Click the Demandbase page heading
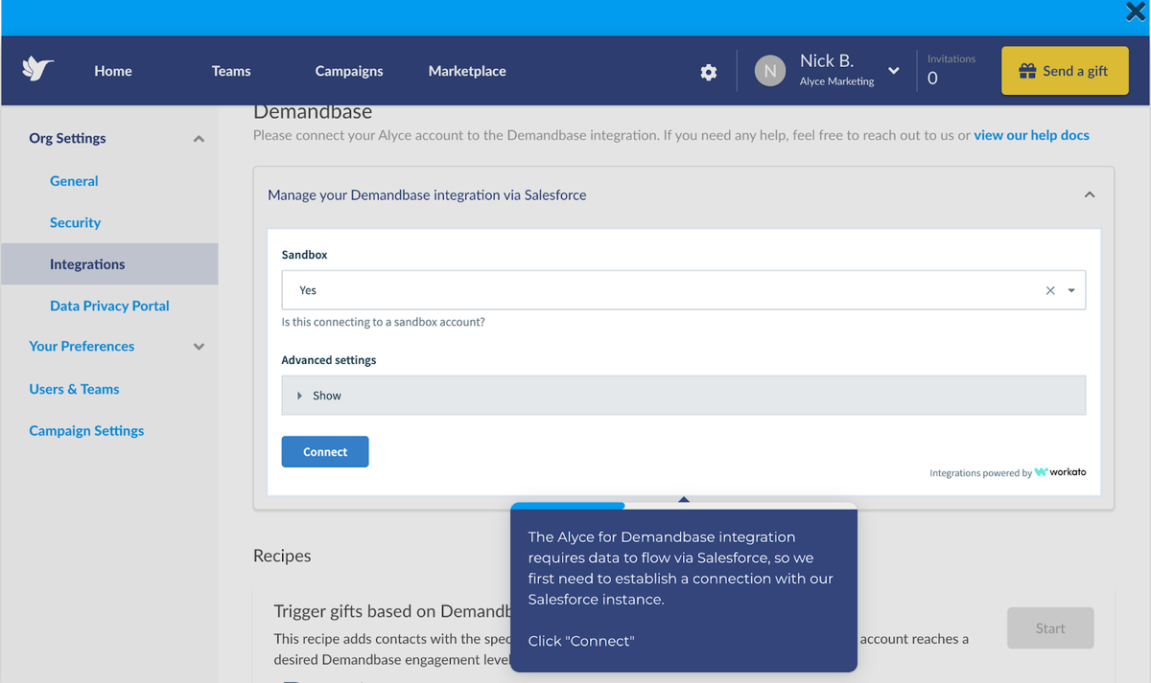Screen dimensions: 1151x683 pos(313,112)
